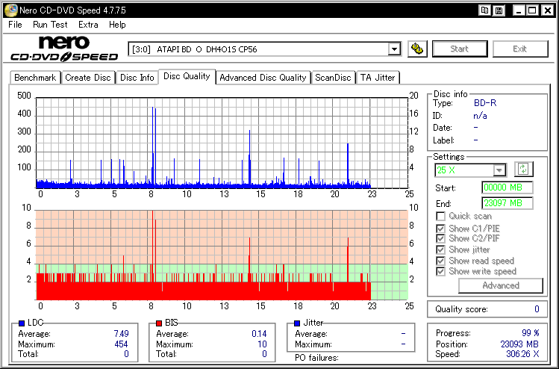Viewport: 559px width, 369px height.
Task: Click the disc Type value BD-R
Action: coord(485,103)
